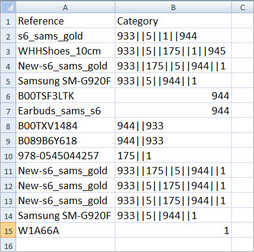
Task: Select row 4 header
Action: tap(8, 66)
